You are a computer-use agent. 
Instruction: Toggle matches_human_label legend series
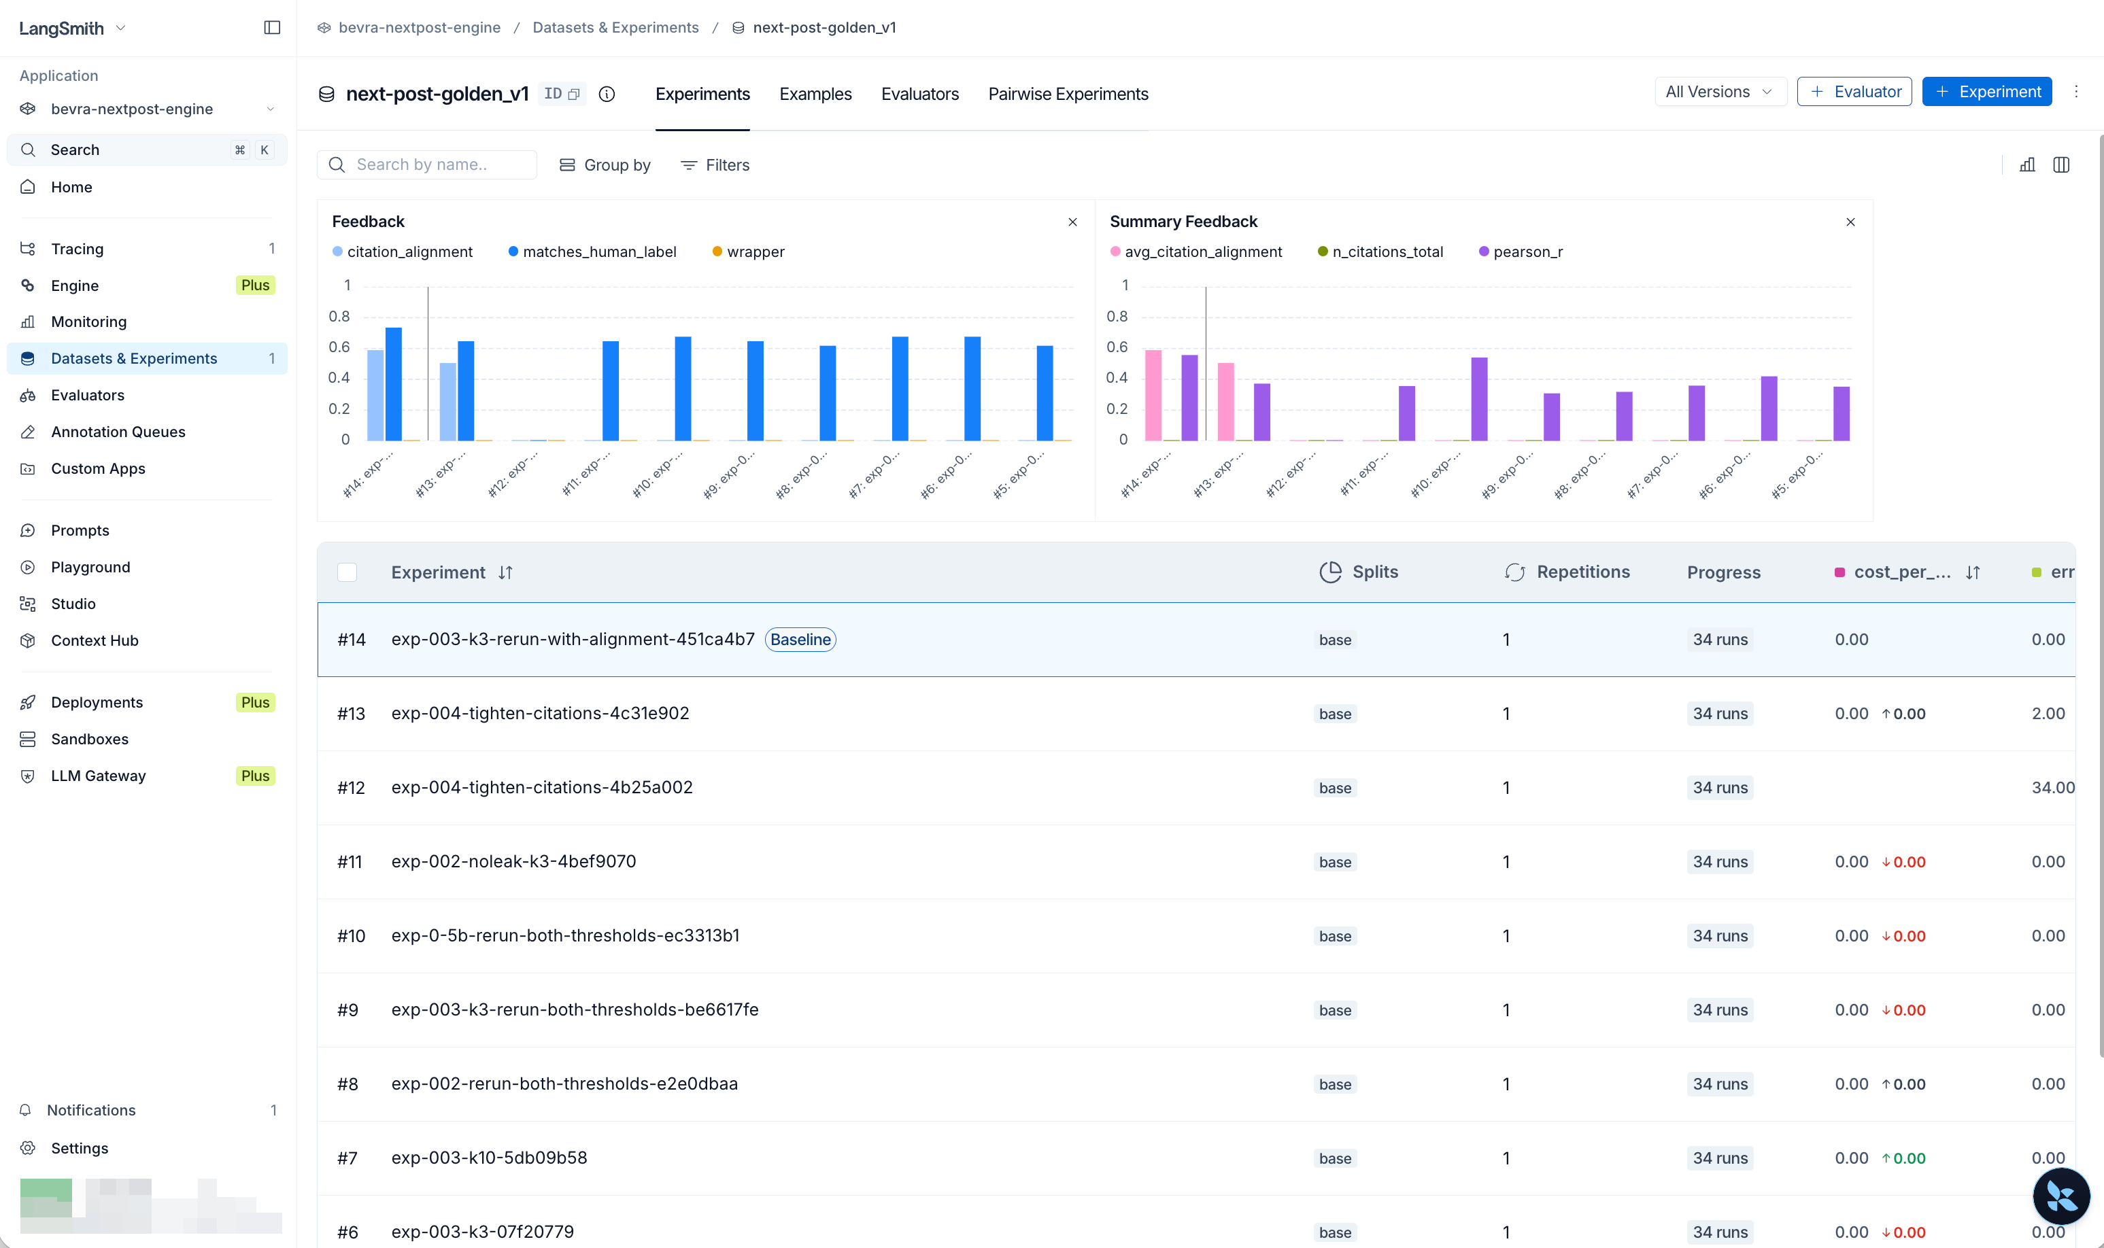(592, 252)
